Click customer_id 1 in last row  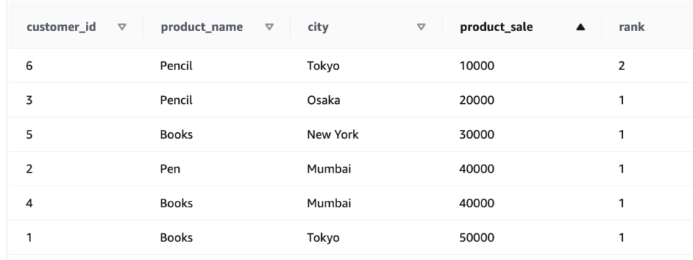[29, 238]
